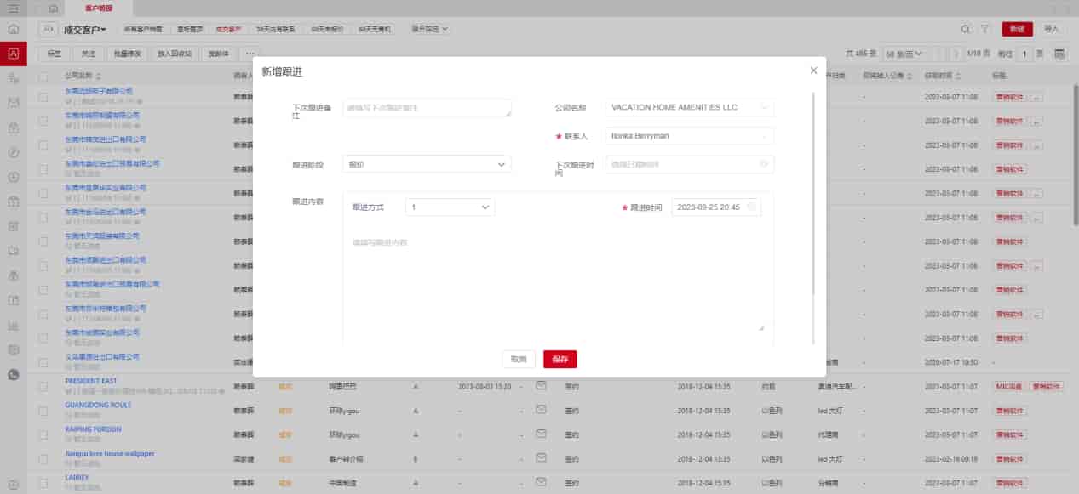Select the checkbox for GUANGDONG ROULE row
This screenshot has height=494, width=1079.
point(43,410)
